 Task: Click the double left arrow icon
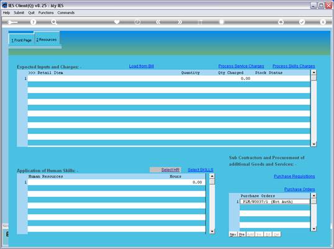(158, 22)
